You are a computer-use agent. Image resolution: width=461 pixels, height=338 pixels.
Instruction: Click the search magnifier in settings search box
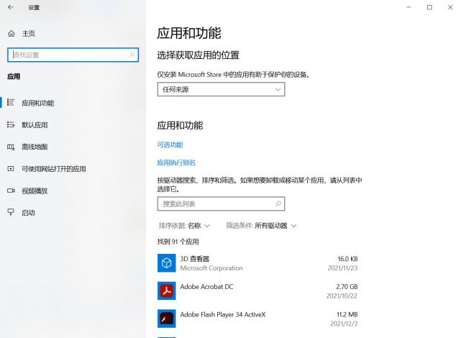coord(132,55)
